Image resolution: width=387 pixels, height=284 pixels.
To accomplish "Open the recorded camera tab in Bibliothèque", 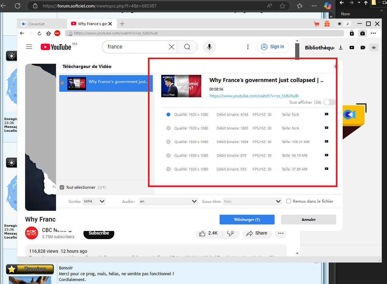I will 363,47.
